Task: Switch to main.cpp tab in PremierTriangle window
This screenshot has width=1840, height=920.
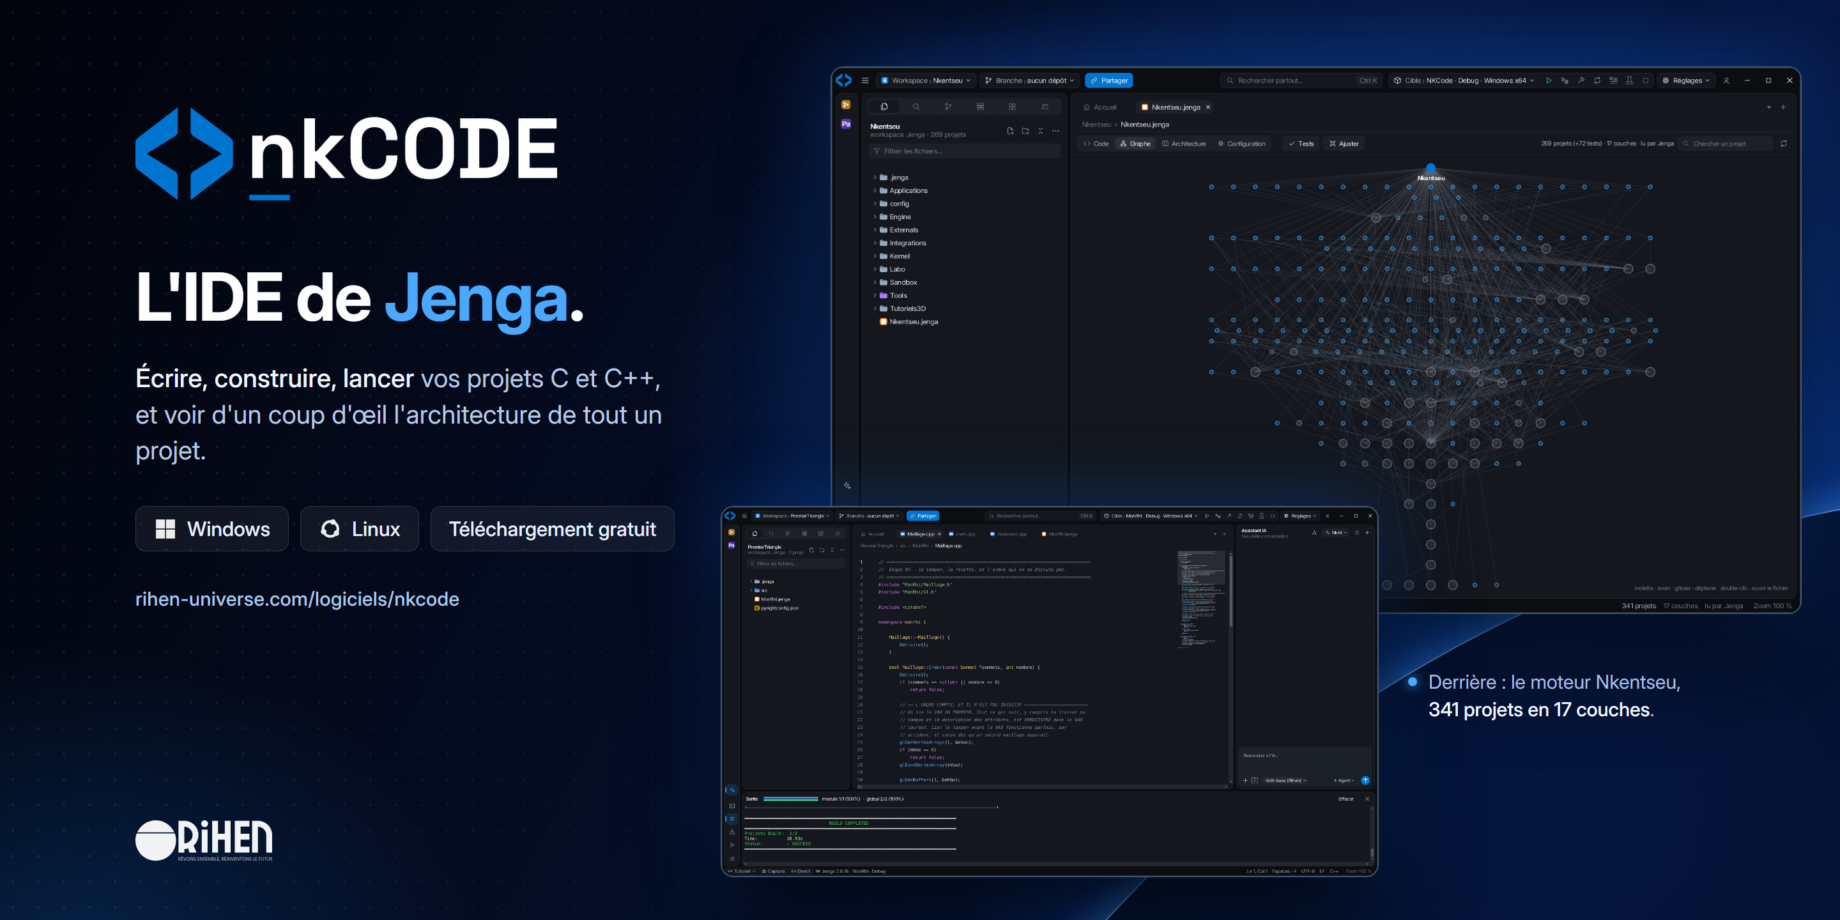Action: coord(962,533)
